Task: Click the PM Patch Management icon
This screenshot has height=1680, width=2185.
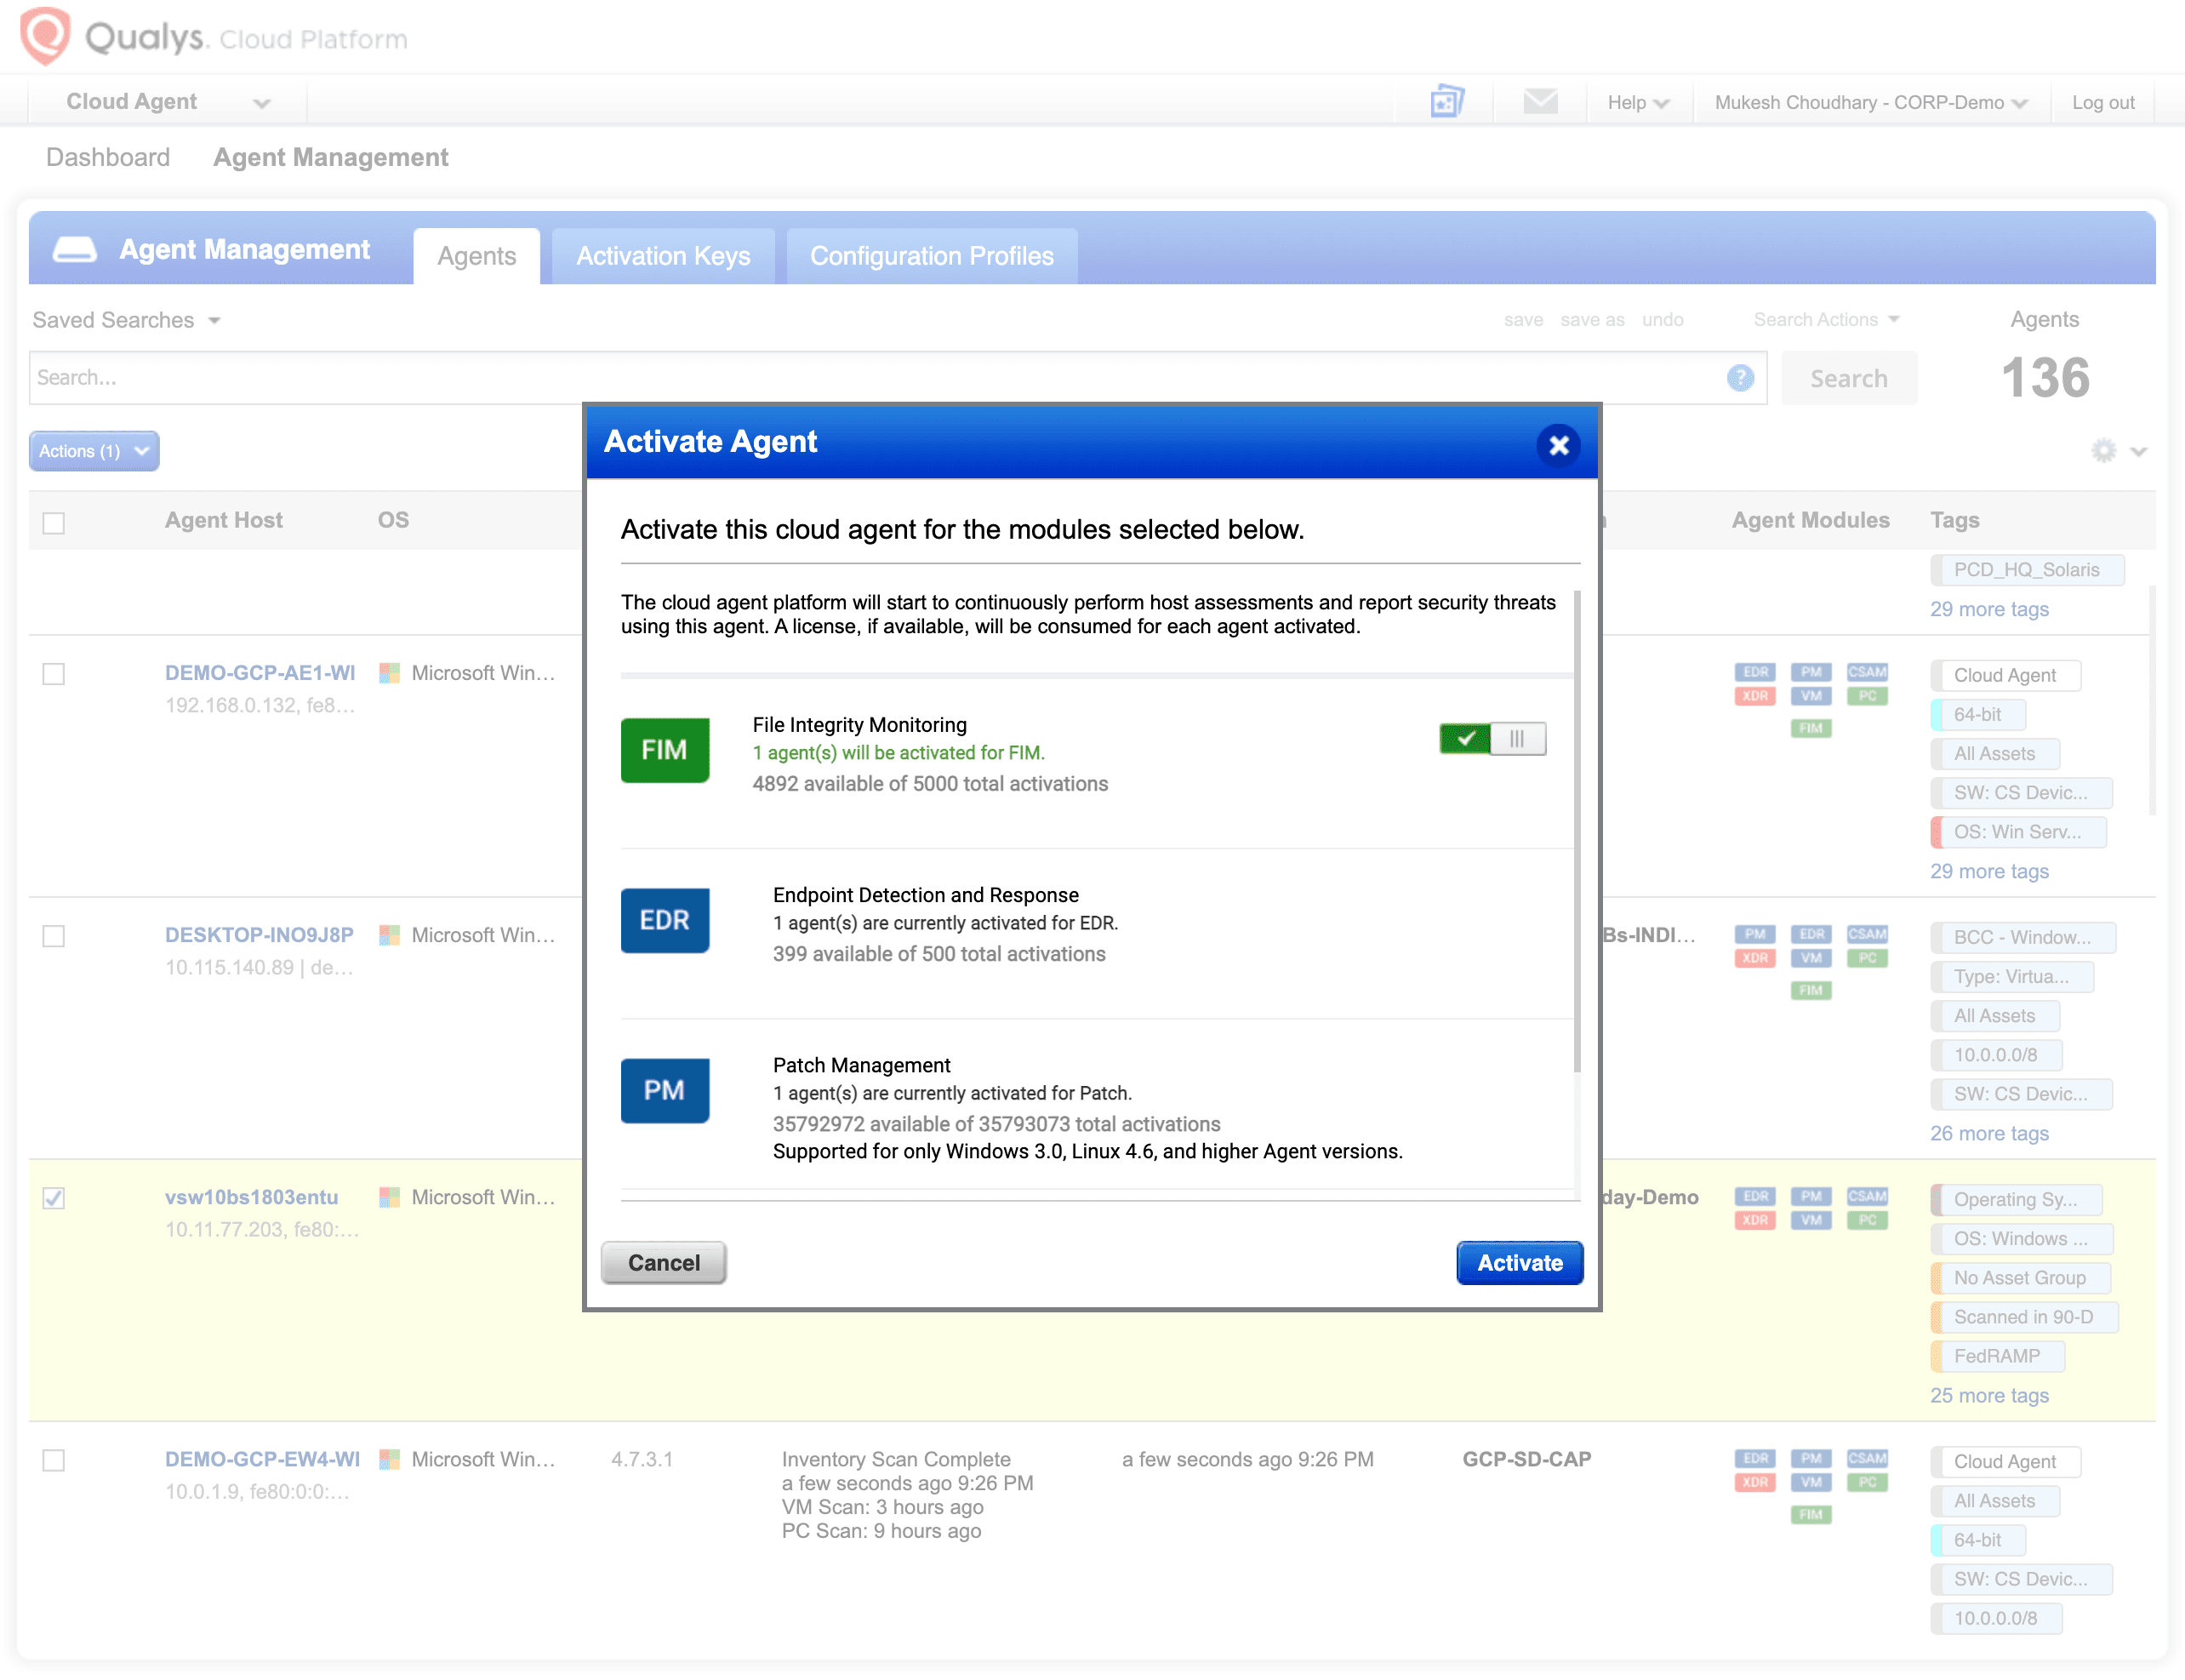Action: [x=665, y=1090]
